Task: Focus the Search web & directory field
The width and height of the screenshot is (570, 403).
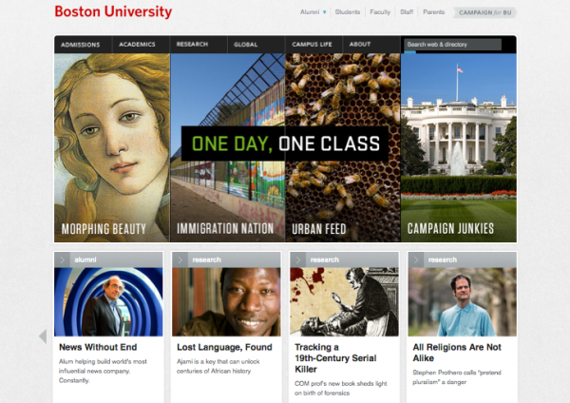Action: (x=452, y=45)
